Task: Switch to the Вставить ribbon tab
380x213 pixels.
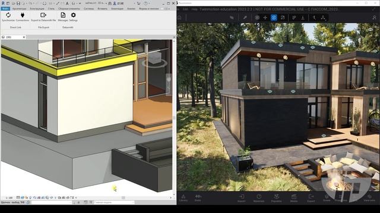Action: pos(103,9)
